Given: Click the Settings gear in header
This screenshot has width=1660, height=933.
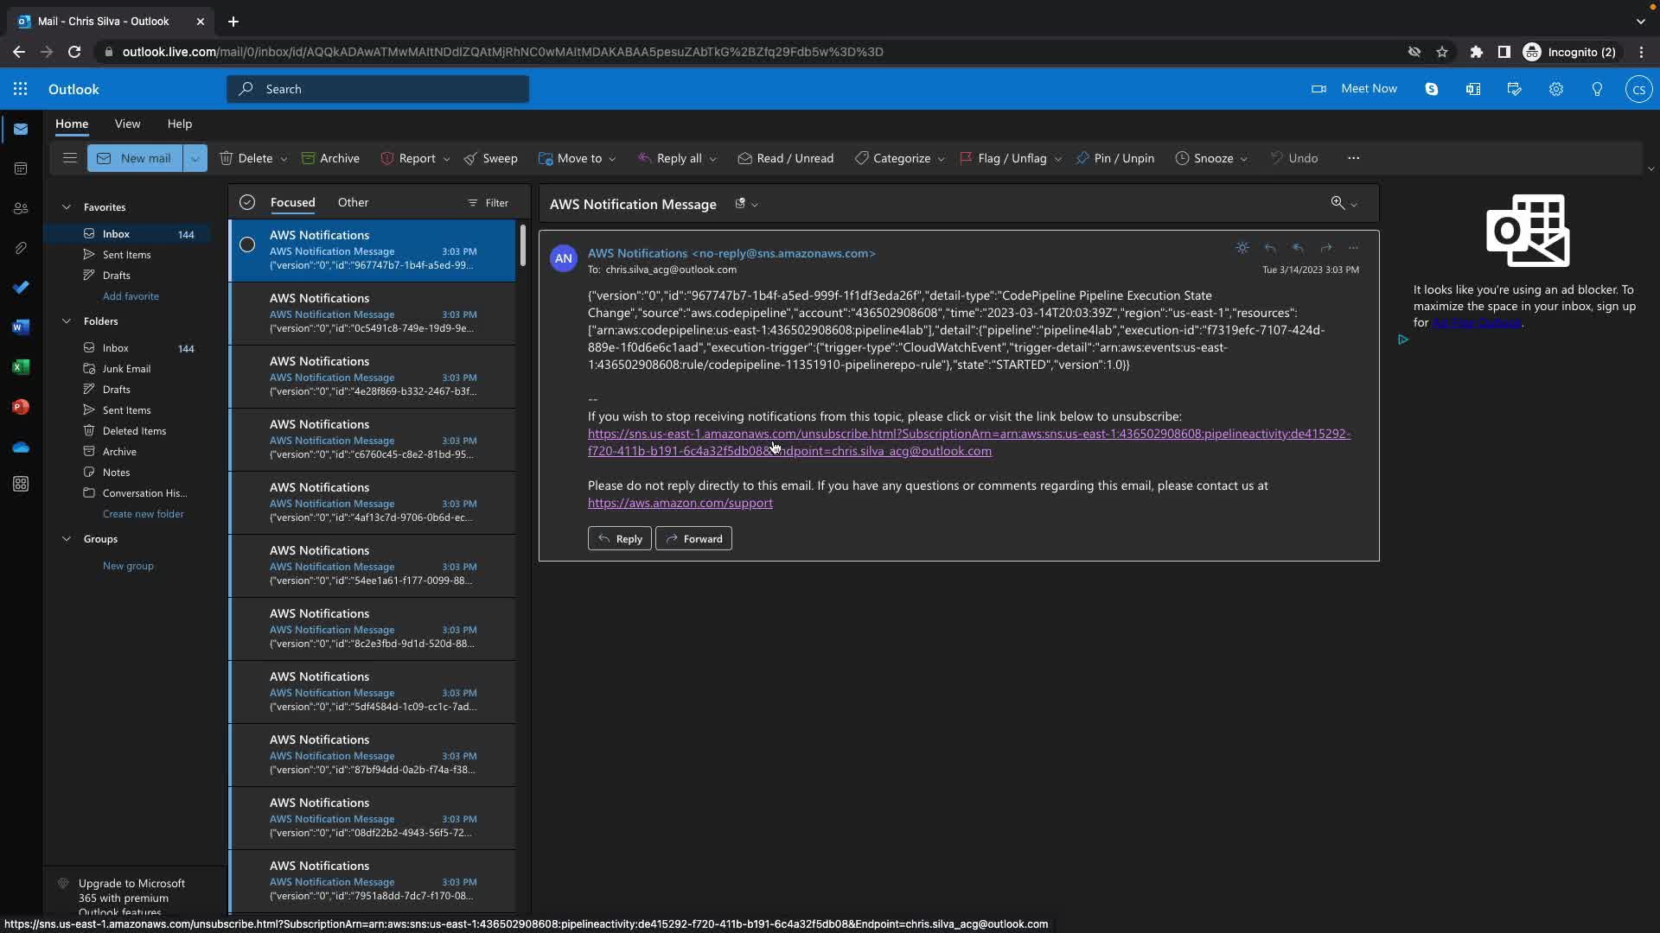Looking at the screenshot, I should point(1555,89).
